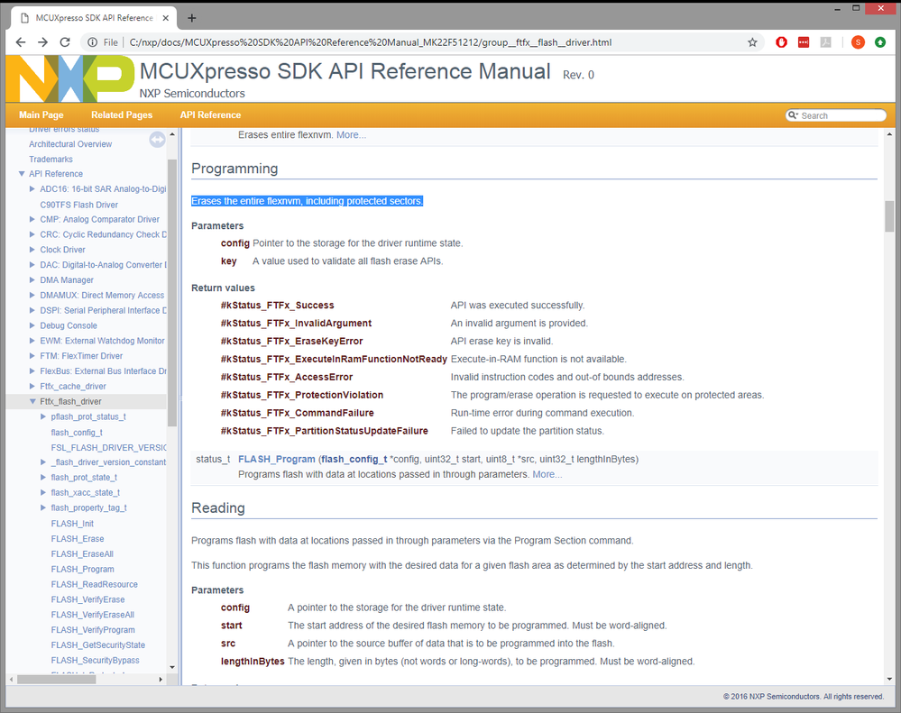Expand the Clock Driver node
Viewport: 901px width, 713px height.
click(32, 250)
